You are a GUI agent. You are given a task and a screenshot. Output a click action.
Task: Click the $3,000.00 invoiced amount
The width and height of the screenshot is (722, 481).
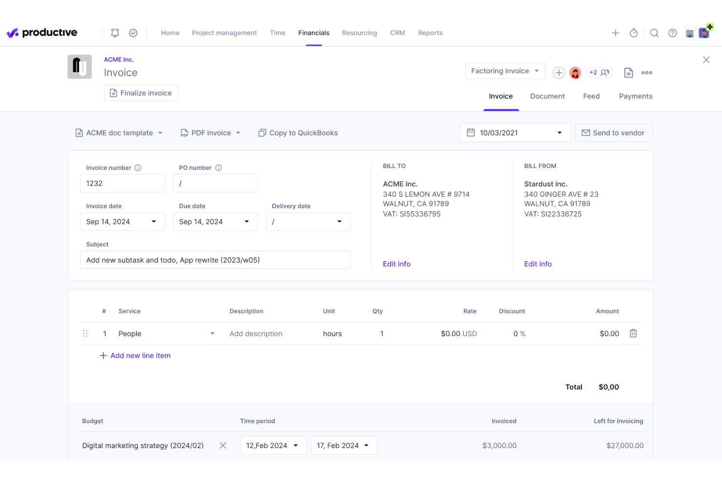click(499, 445)
